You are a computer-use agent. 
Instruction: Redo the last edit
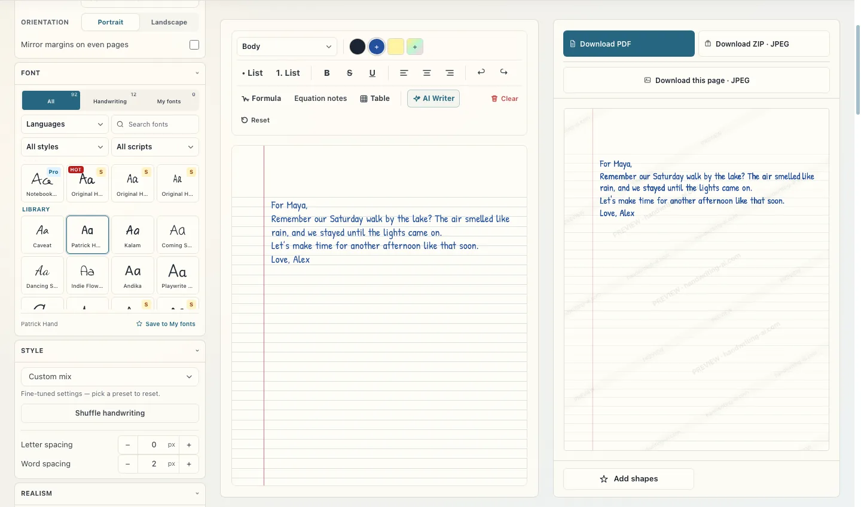(504, 72)
